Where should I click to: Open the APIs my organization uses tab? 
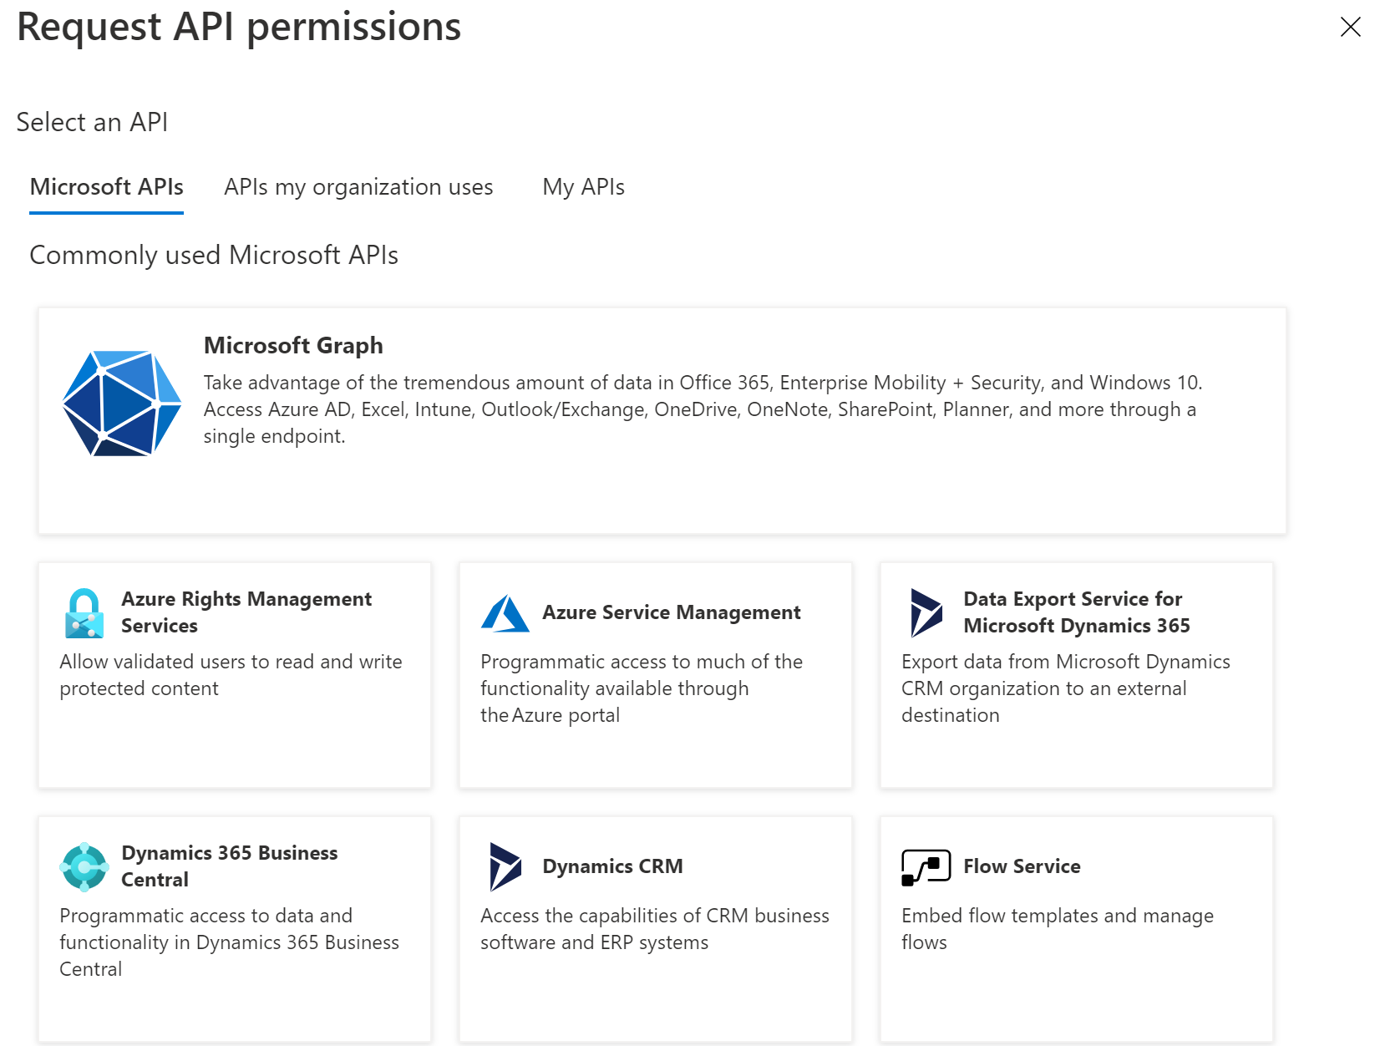pos(358,187)
